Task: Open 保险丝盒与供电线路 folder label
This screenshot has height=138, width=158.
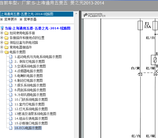Action: click(24, 42)
